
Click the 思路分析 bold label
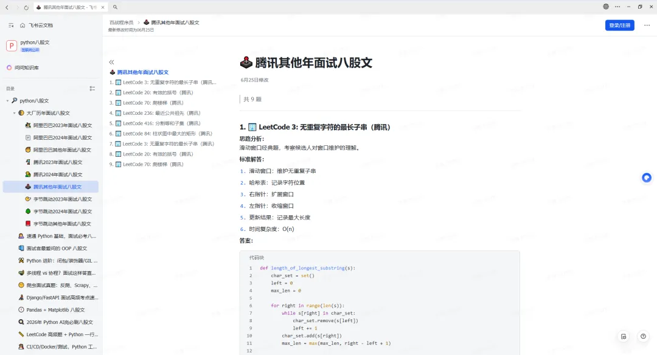(x=252, y=139)
